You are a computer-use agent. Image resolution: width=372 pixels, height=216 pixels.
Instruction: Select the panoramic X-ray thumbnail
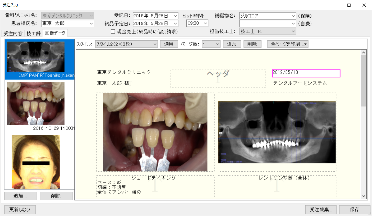click(36, 57)
